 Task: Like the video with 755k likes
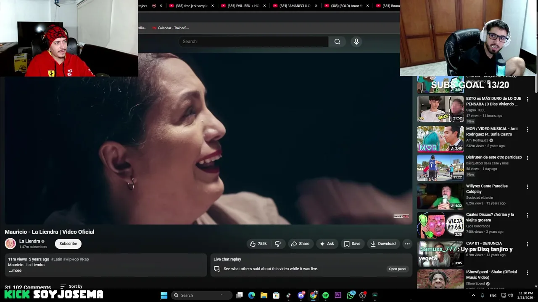coord(258,244)
